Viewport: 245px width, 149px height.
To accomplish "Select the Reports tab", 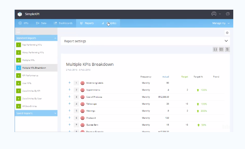I will coord(87,23).
